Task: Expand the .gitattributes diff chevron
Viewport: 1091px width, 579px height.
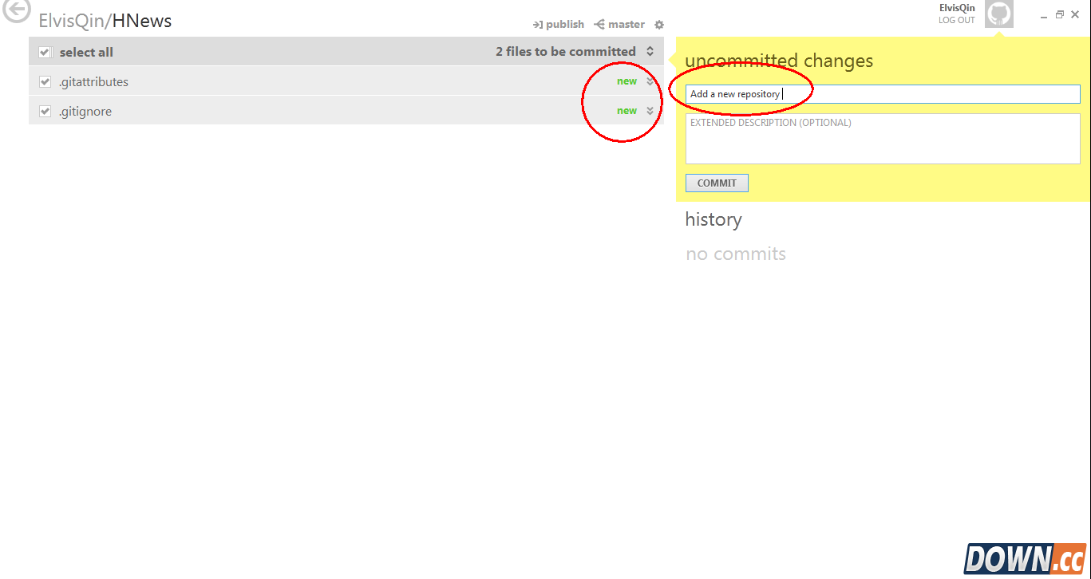Action: [x=650, y=81]
